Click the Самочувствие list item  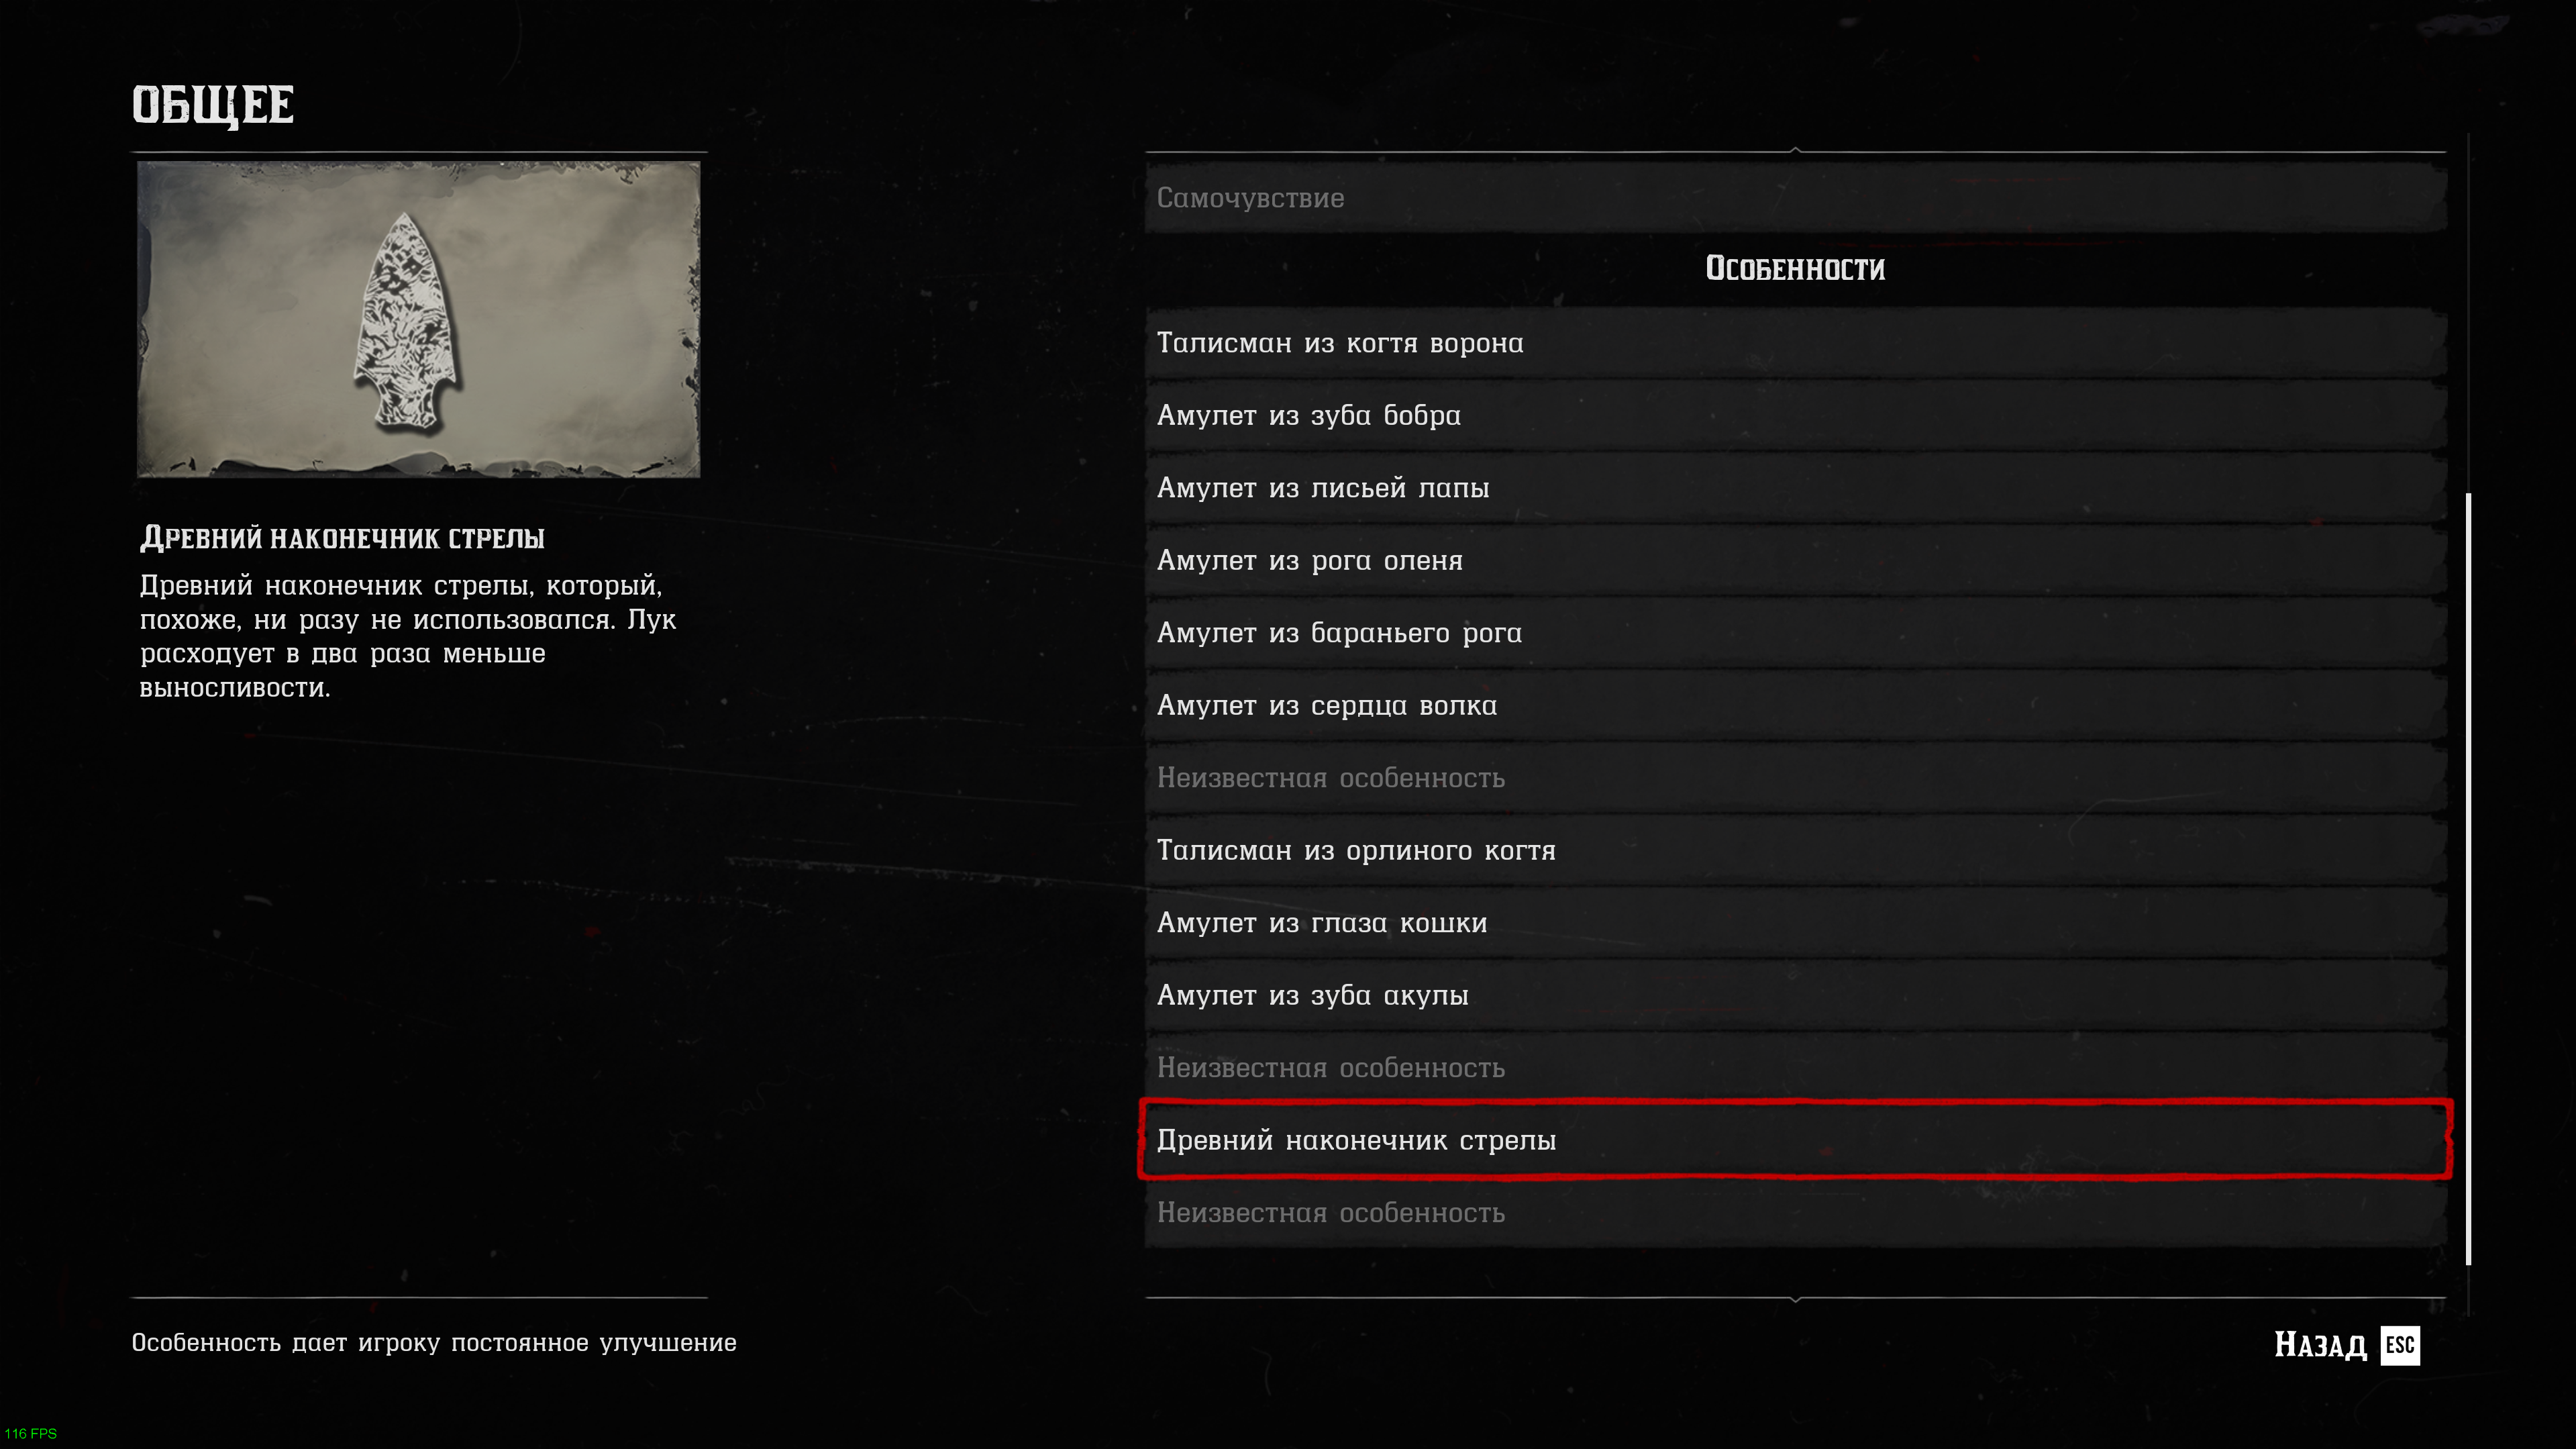1795,198
